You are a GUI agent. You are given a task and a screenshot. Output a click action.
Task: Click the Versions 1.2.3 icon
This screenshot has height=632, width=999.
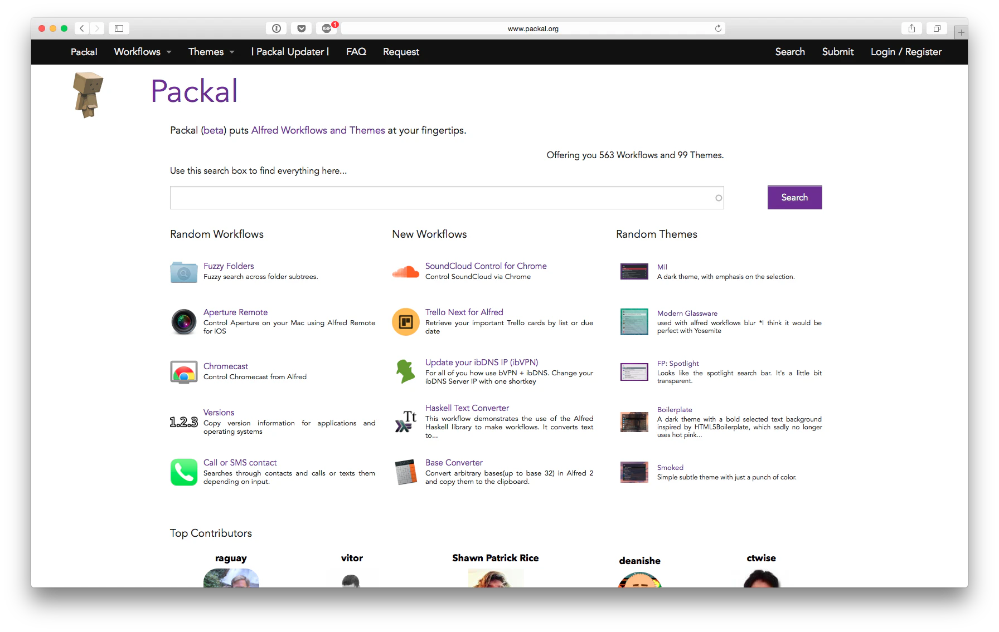[x=183, y=422]
